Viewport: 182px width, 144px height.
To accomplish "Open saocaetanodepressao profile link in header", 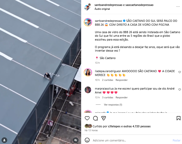I will (139, 5).
